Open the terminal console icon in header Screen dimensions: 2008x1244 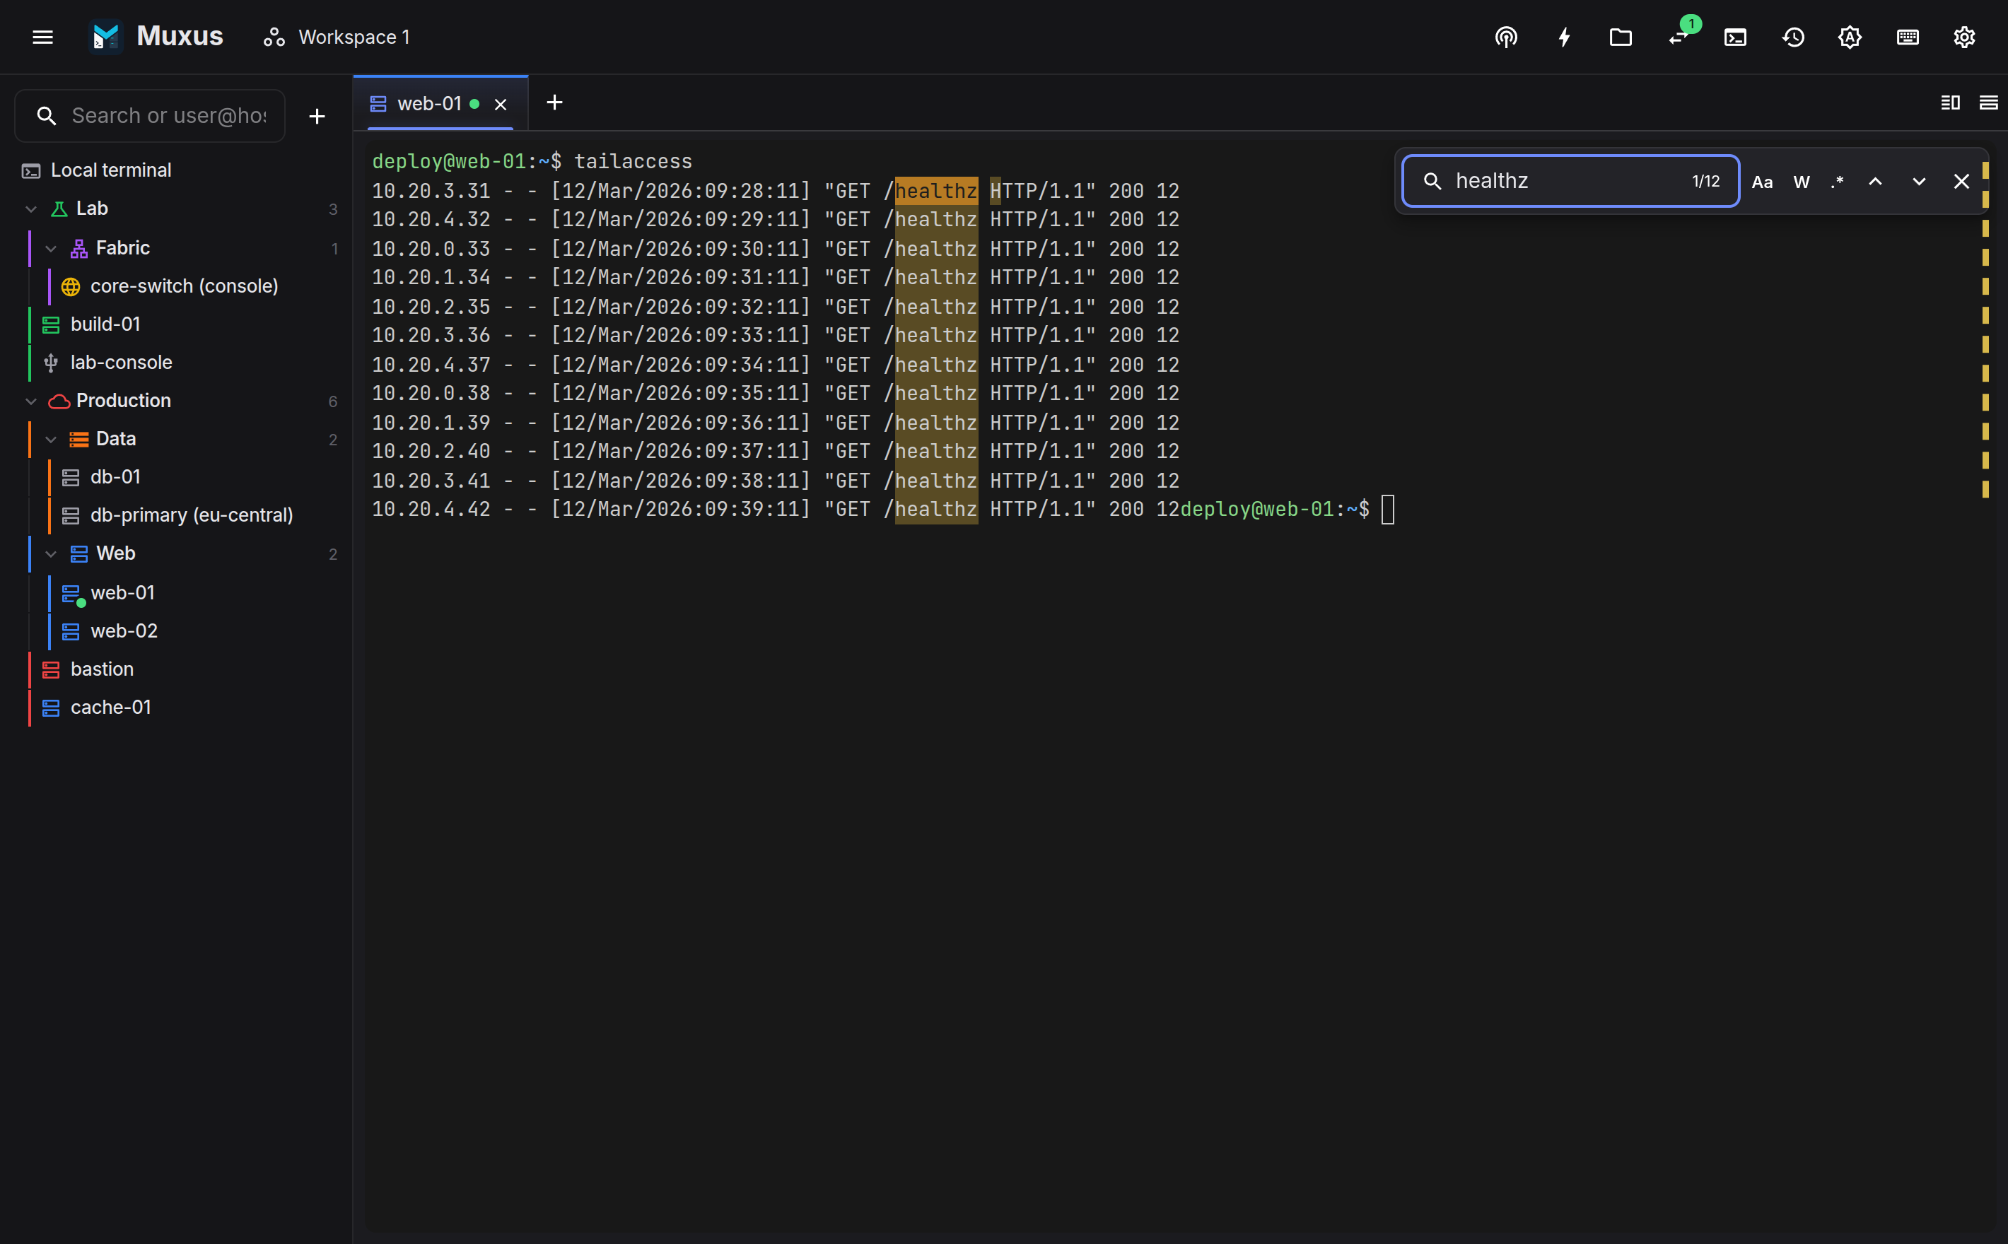pyautogui.click(x=1735, y=37)
